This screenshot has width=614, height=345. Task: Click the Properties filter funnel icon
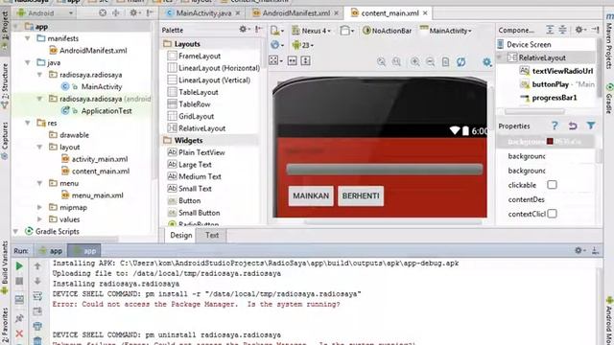(x=591, y=126)
